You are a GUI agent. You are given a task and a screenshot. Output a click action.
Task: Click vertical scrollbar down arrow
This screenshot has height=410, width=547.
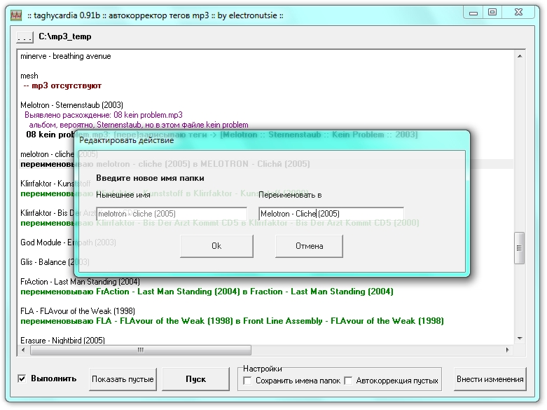[x=520, y=339]
